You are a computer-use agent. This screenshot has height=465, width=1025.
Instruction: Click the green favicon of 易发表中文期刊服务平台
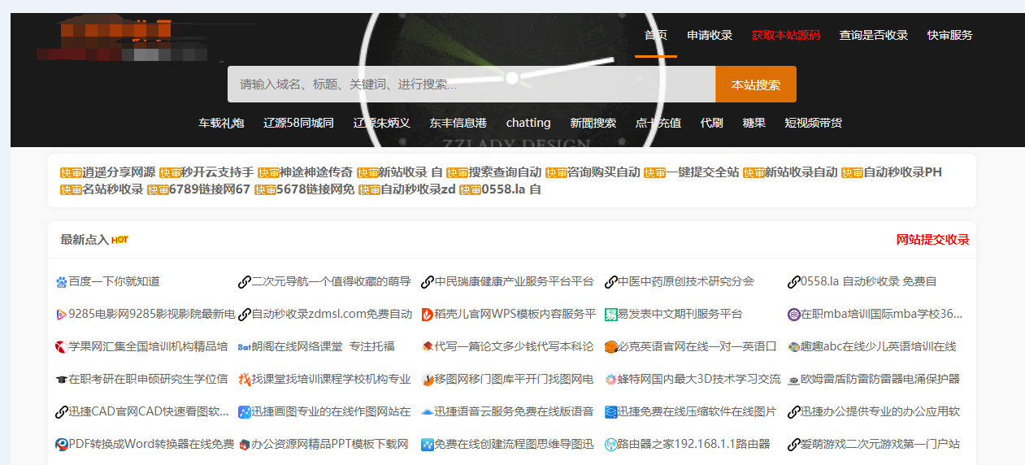tap(611, 315)
